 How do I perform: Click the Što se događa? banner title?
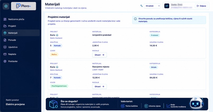69,101
